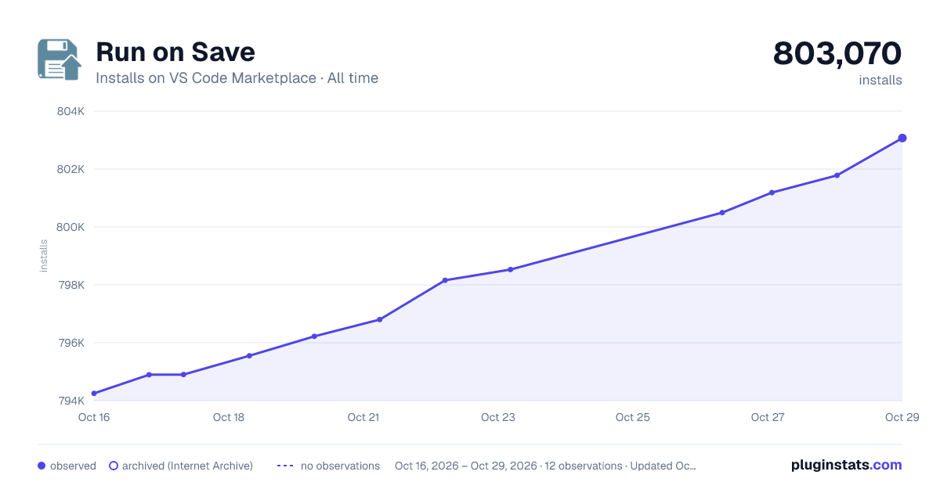Image resolution: width=940 pixels, height=493 pixels.
Task: Open the pluginstats.com link
Action: 846,465
